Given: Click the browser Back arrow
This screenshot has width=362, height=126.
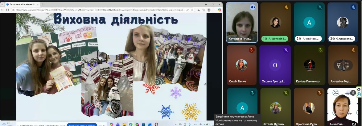Looking at the screenshot, I should pos(3,10).
